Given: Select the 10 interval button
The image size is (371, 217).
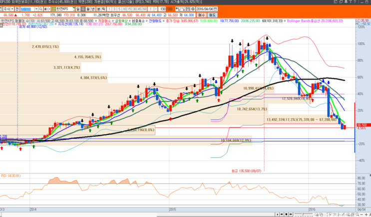Looking at the screenshot, I should pos(124,9).
